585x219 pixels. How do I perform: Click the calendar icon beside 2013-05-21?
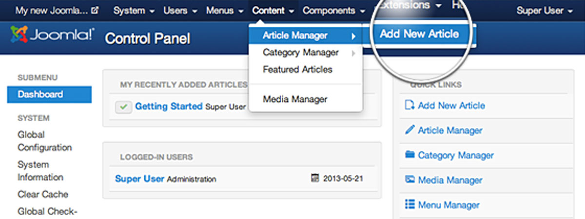click(x=315, y=178)
